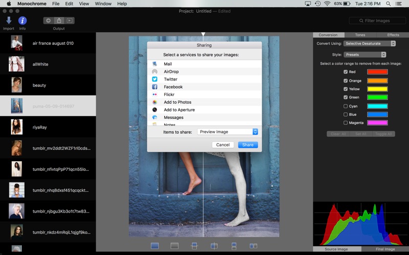Select the AirDrop sharing option
Viewport: 409px width, 255px height.
(x=171, y=71)
